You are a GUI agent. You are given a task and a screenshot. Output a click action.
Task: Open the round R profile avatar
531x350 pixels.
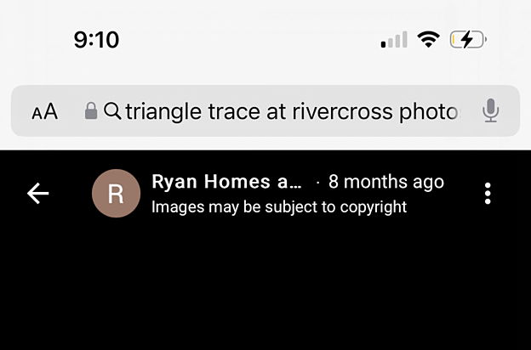(116, 194)
